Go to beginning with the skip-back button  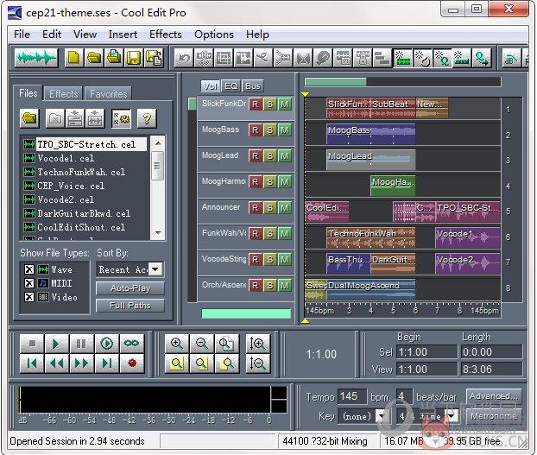pyautogui.click(x=32, y=363)
